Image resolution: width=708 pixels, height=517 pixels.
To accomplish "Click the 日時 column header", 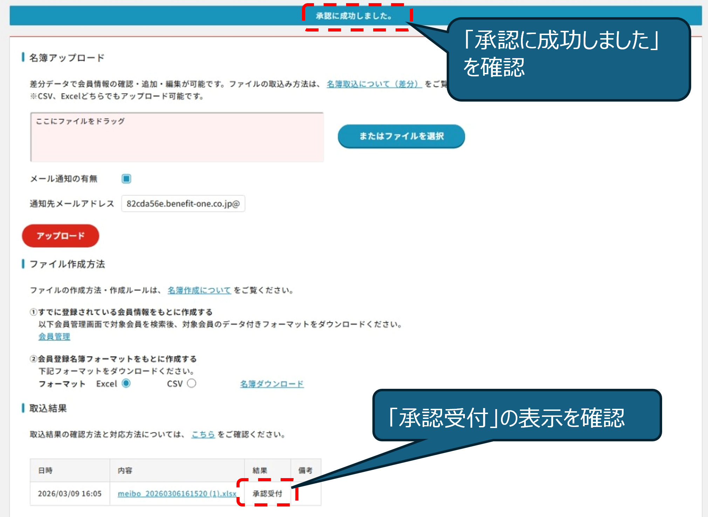I will 46,470.
